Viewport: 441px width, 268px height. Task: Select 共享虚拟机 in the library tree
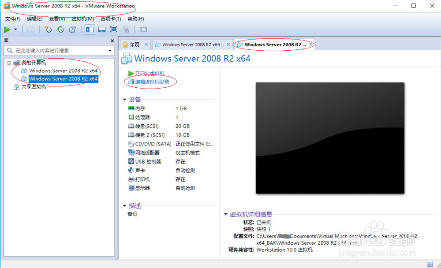(x=34, y=87)
